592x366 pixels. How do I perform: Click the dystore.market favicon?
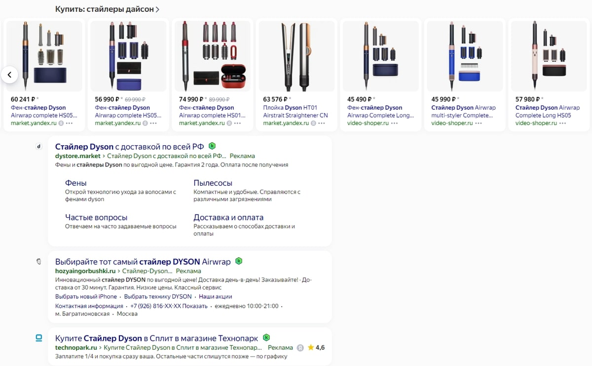(x=39, y=146)
